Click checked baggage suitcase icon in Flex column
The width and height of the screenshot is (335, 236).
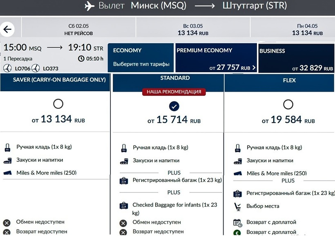(238, 194)
